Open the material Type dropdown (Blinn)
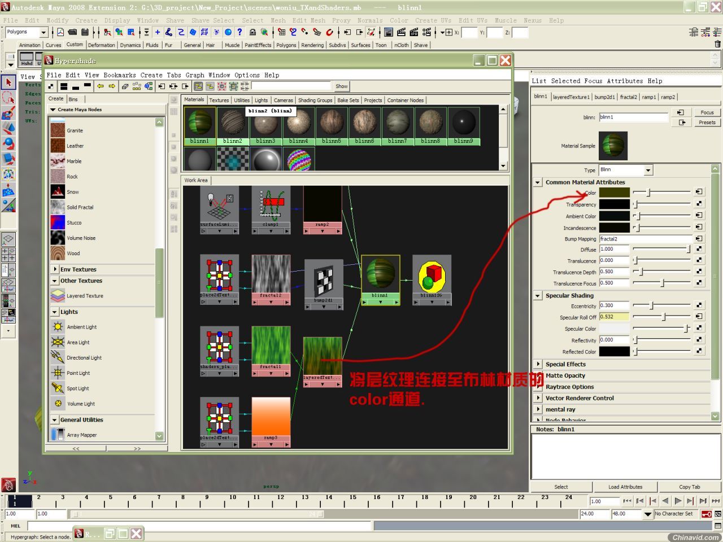This screenshot has width=723, height=542. click(x=626, y=170)
